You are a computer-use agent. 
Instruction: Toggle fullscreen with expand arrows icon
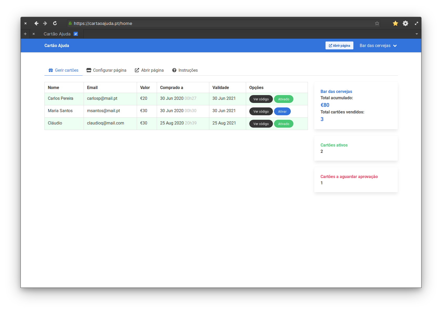416,23
